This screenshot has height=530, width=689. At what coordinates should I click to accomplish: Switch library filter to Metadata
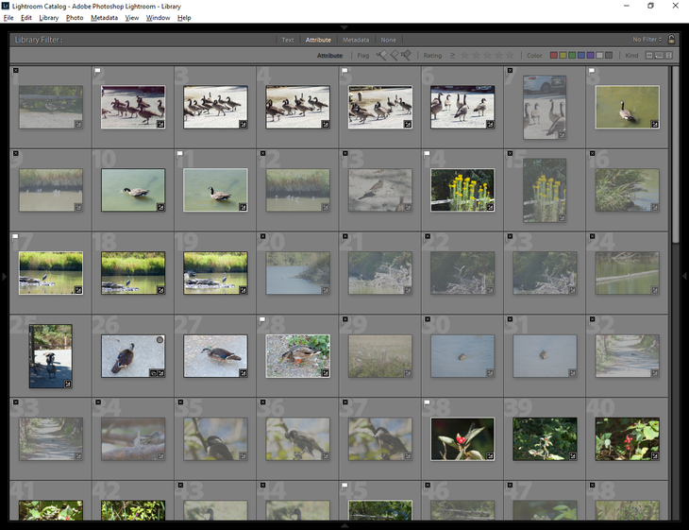coord(356,40)
